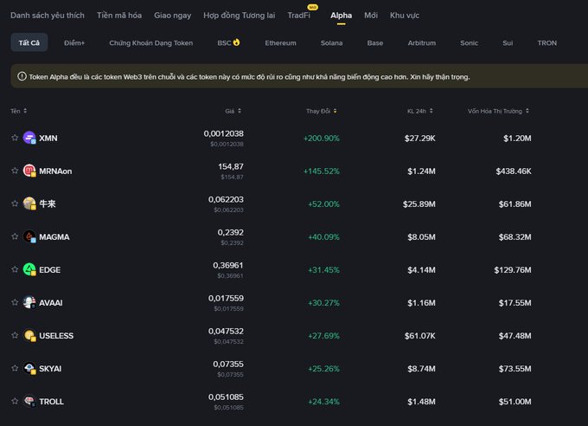Click 牛来 volume $25.89M
The height and width of the screenshot is (426, 588).
[x=419, y=204]
